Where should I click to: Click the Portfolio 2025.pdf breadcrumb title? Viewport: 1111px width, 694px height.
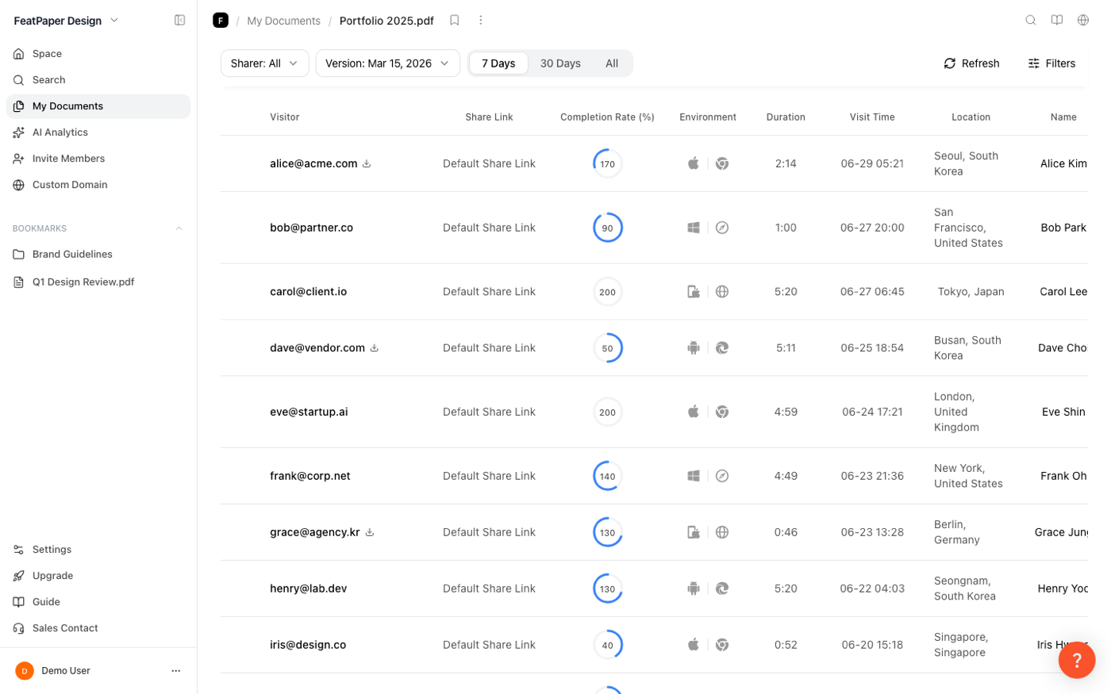point(386,21)
